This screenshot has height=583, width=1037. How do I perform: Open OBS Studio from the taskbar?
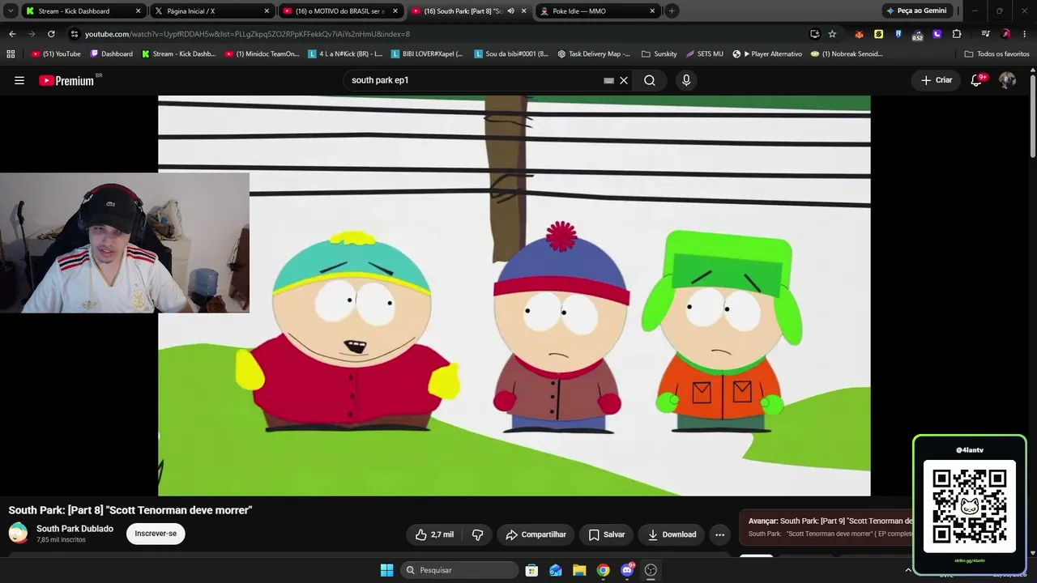pos(651,570)
